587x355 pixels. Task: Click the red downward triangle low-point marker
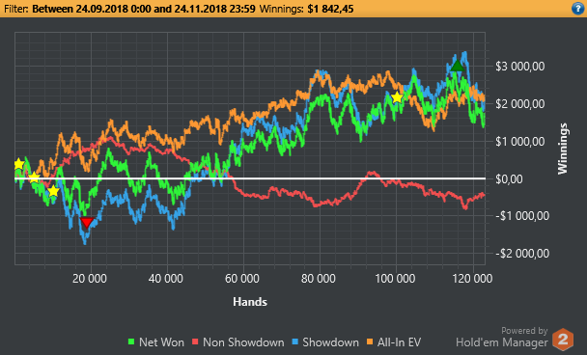(87, 223)
